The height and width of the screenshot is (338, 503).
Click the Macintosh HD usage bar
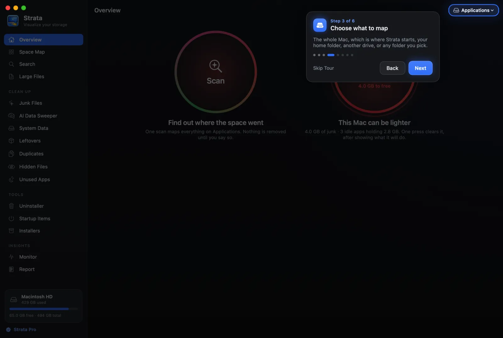point(44,309)
